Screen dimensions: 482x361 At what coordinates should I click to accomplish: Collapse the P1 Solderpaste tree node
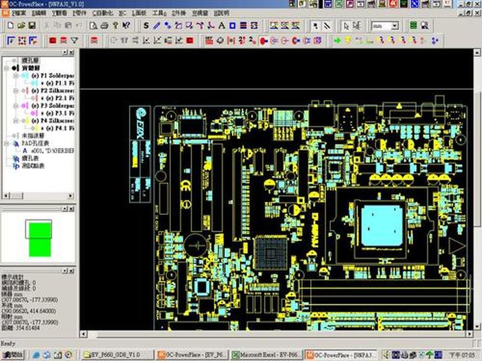coord(16,76)
